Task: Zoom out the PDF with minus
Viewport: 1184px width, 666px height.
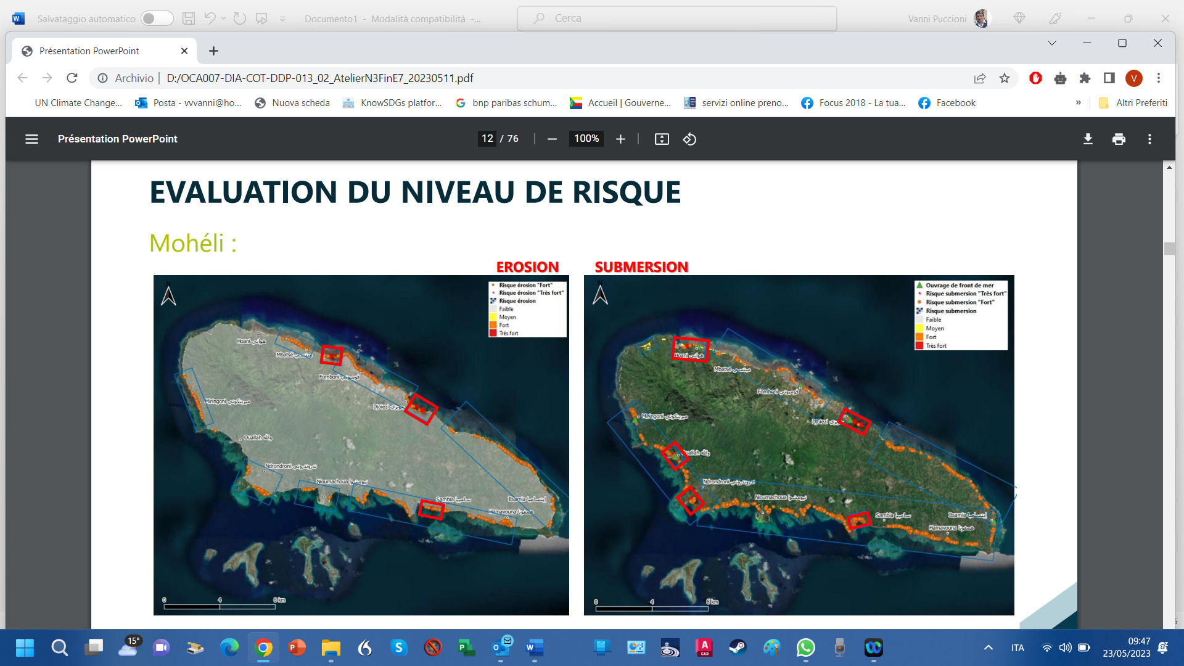Action: tap(552, 139)
